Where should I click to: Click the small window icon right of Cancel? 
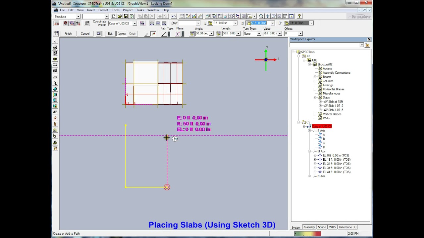(99, 34)
